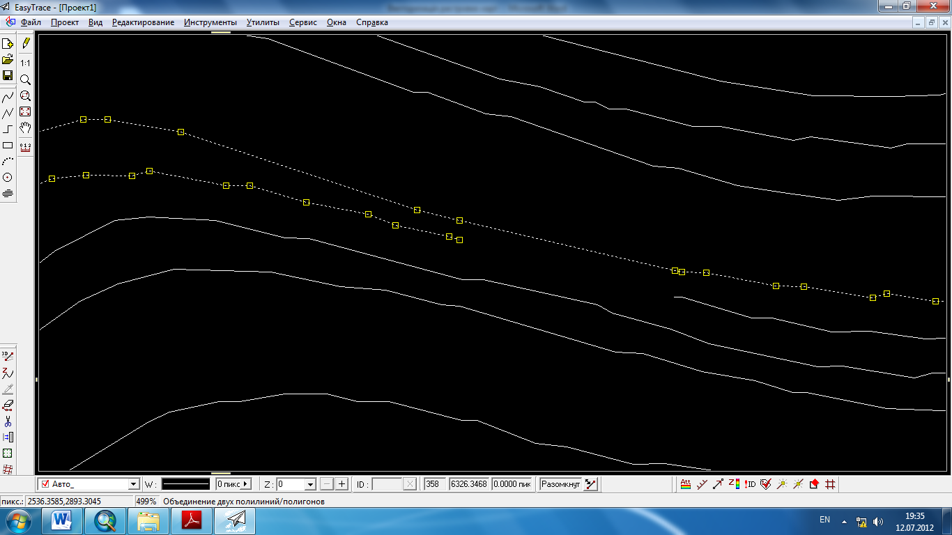Activate the hand pan tool

click(25, 128)
